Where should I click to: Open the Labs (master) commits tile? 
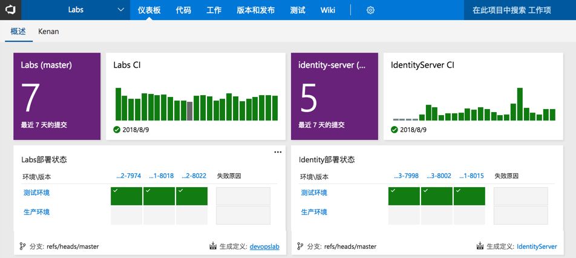(57, 96)
